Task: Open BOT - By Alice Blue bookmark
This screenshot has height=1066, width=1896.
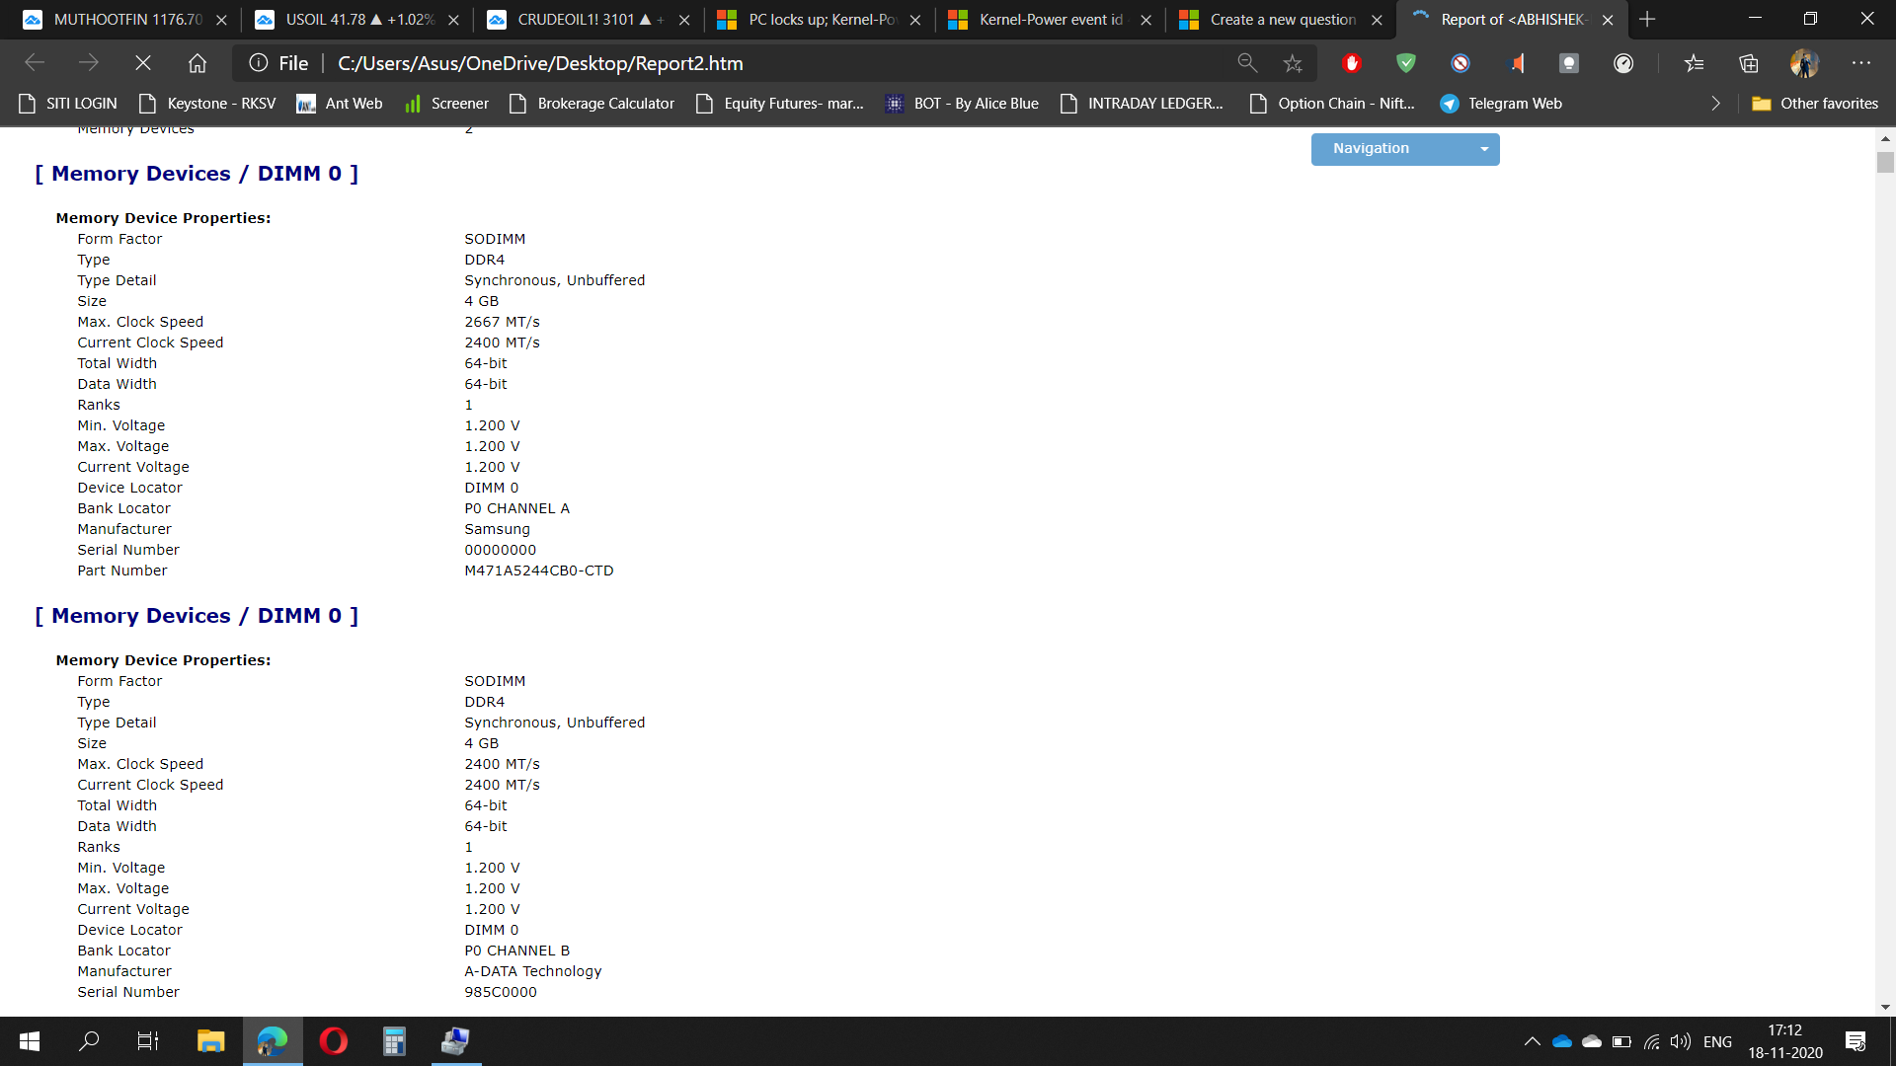Action: [962, 104]
